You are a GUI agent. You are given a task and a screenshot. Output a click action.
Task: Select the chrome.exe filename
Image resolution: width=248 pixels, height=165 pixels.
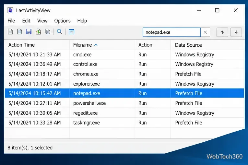point(86,74)
